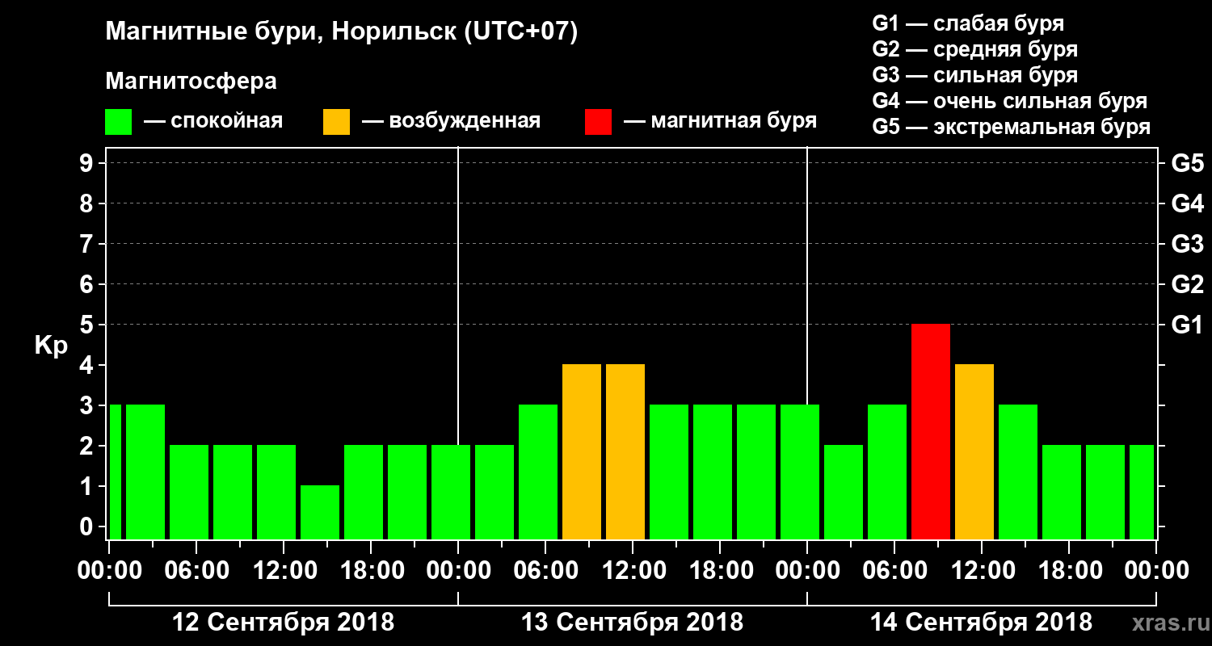
Task: Select wide Kp 3 green bar on 12 September
Action: pos(145,472)
